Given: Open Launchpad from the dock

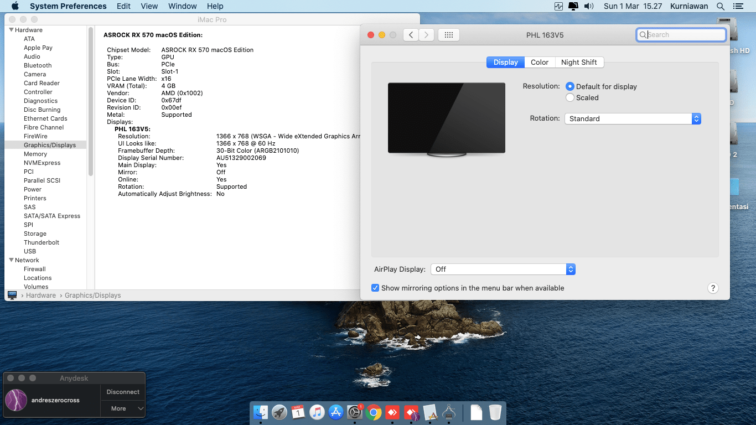Looking at the screenshot, I should pos(279,412).
